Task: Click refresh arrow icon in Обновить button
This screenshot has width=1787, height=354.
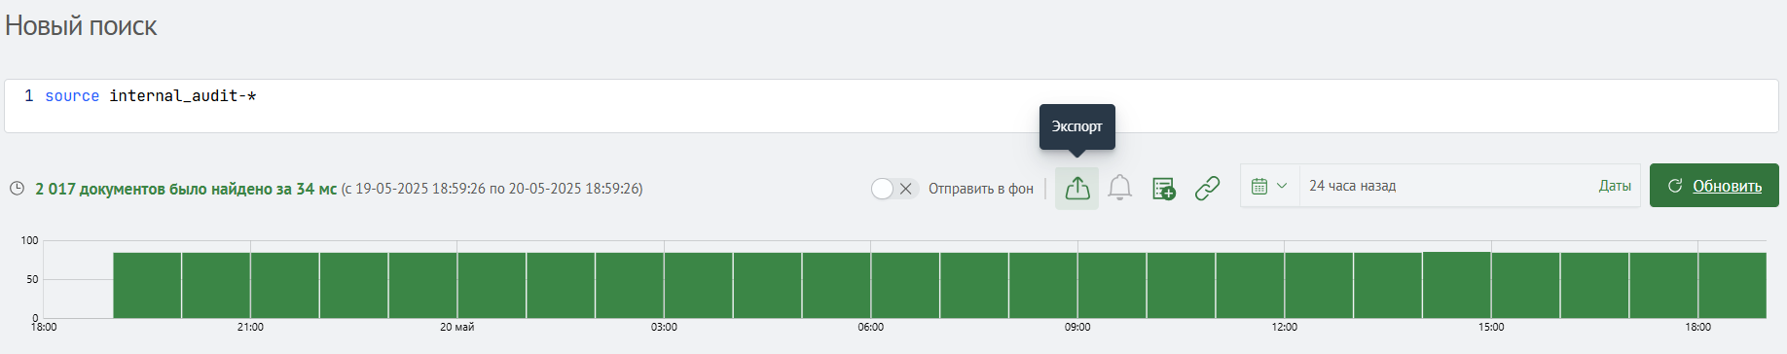Action: (1674, 186)
